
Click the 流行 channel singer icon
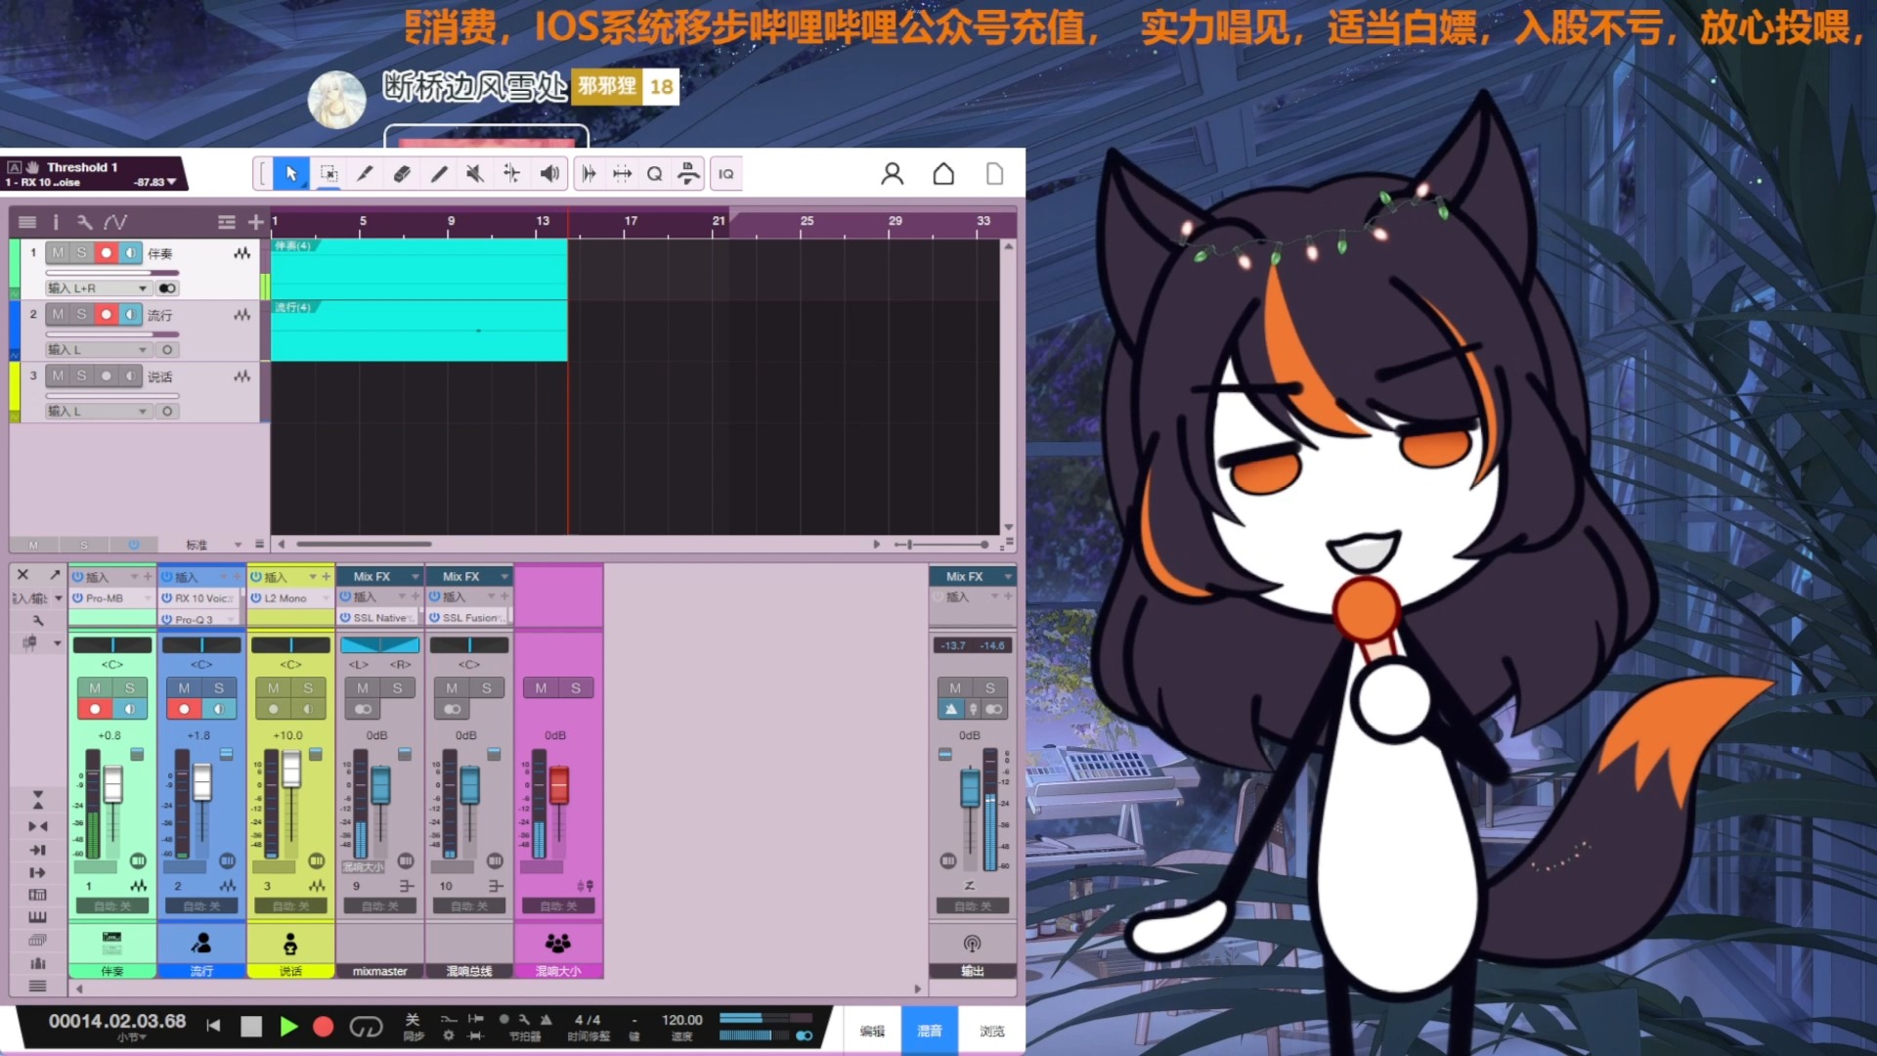[x=201, y=943]
